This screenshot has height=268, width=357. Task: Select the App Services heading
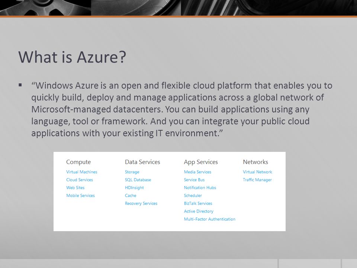click(201, 162)
